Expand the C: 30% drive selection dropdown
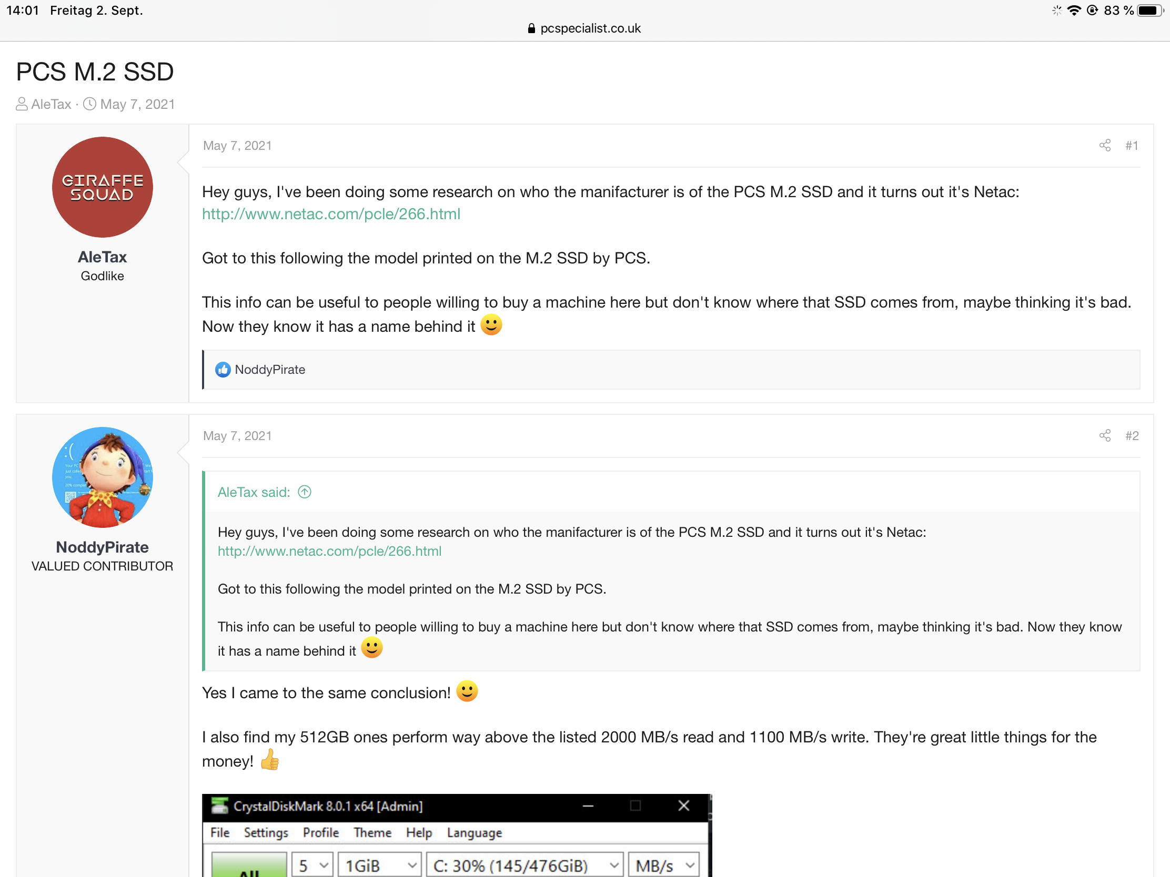Screen dimensions: 1170x877 click(x=525, y=865)
